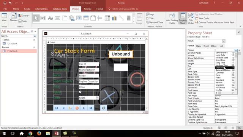Image resolution: width=243 pixels, height=137 pixels.
Task: Click the Title button in Header/Footer
Action: pyautogui.click(x=150, y=18)
